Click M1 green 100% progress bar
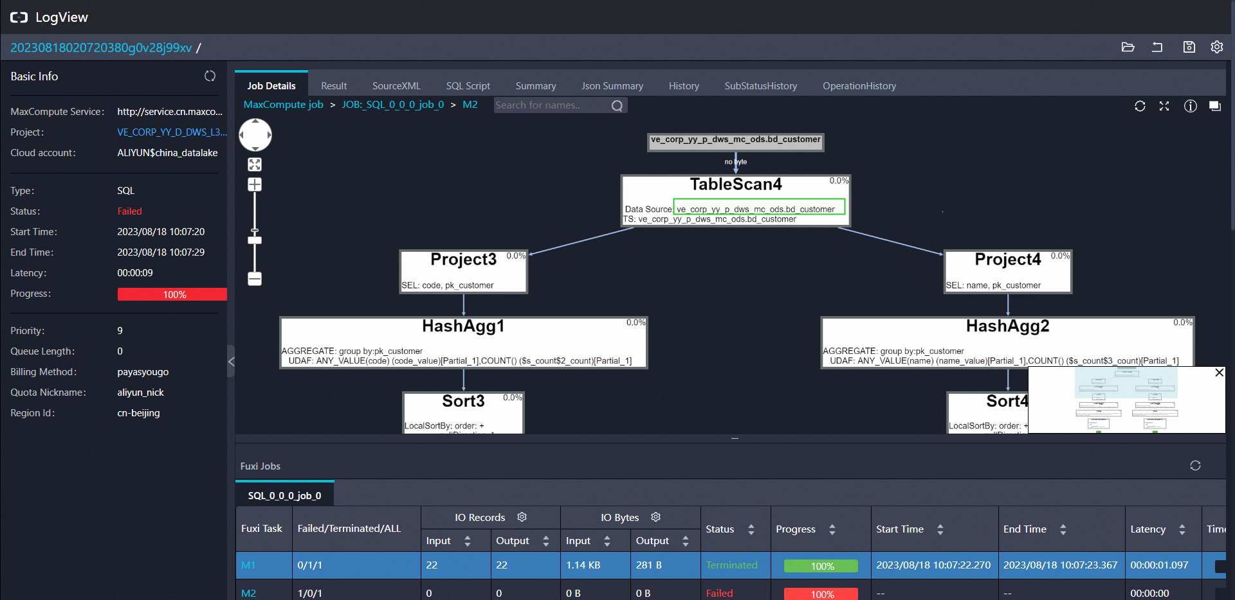Image resolution: width=1235 pixels, height=600 pixels. click(821, 566)
